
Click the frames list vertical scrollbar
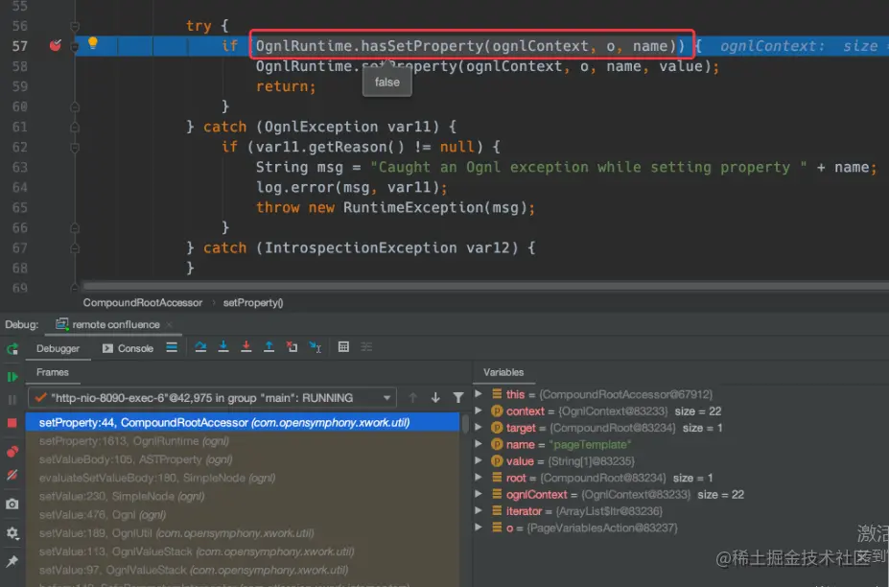click(x=465, y=424)
